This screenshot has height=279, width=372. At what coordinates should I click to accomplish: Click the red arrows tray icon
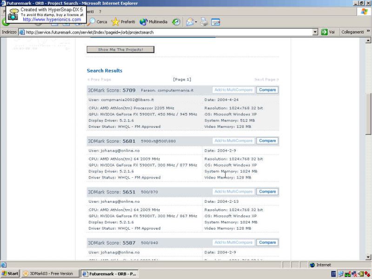tap(367, 274)
